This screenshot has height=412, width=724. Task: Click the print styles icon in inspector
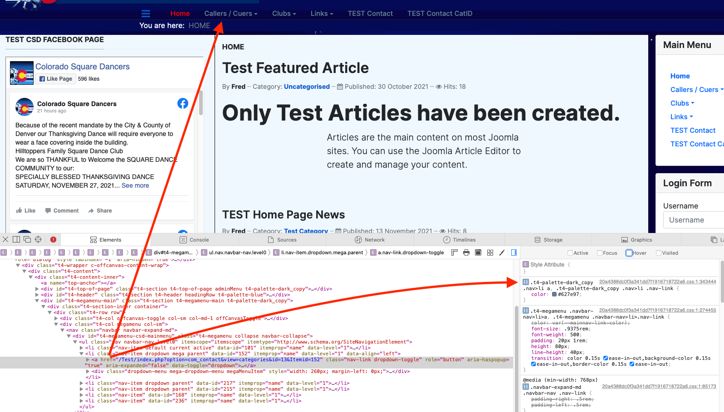pos(466,252)
